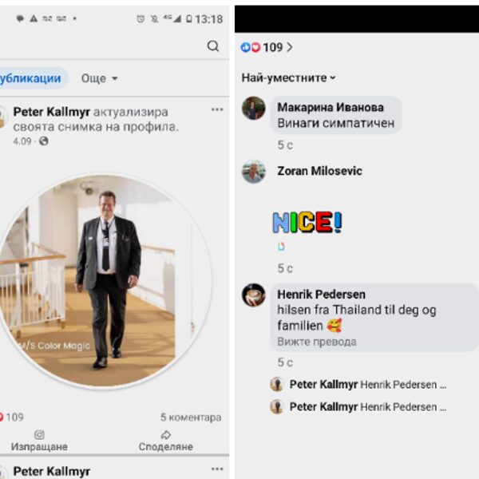
Task: Open the Най-уместните sort dropdown
Action: coord(289,78)
